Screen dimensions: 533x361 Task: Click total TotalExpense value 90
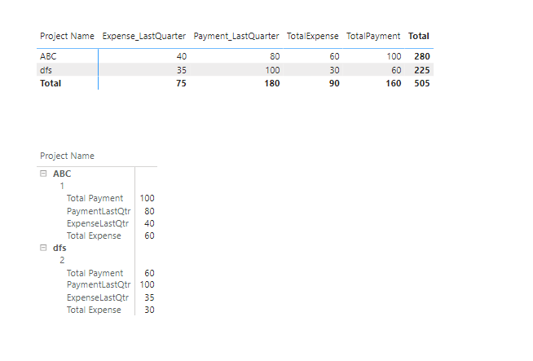[x=334, y=83]
